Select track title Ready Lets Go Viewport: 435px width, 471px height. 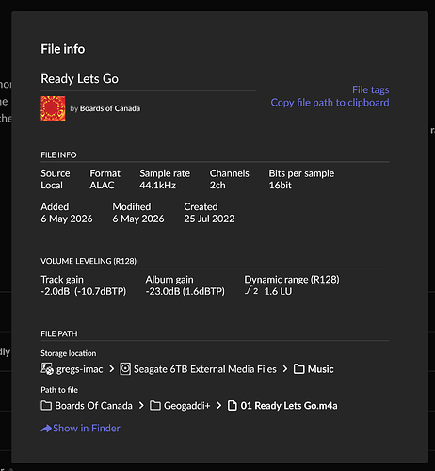coord(80,79)
